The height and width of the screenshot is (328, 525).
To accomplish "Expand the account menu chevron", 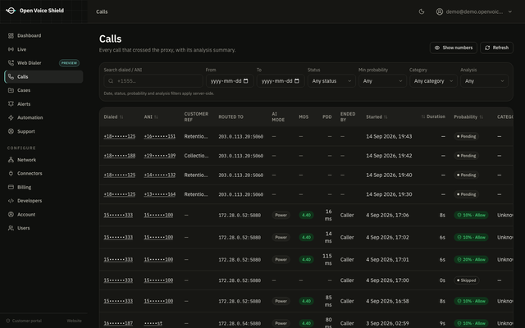I will [x=510, y=11].
